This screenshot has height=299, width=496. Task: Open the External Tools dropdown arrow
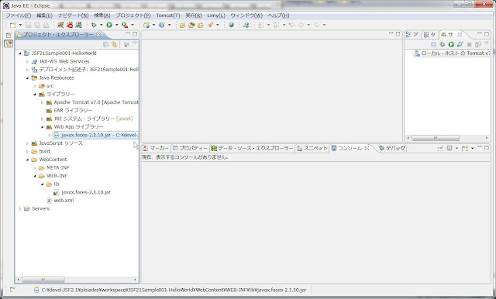133,25
